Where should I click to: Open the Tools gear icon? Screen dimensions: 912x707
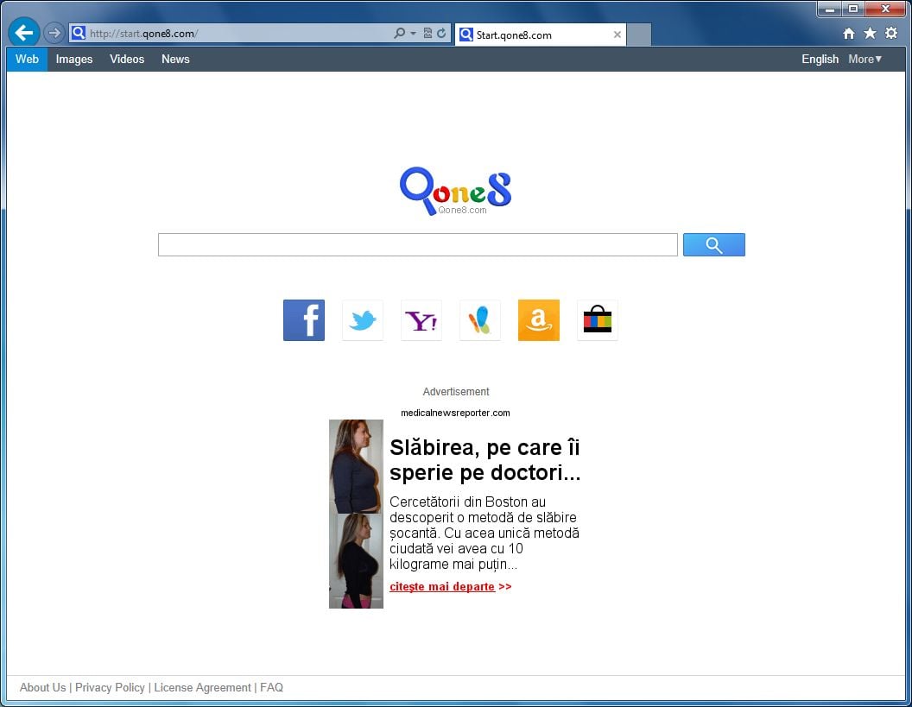pyautogui.click(x=891, y=33)
